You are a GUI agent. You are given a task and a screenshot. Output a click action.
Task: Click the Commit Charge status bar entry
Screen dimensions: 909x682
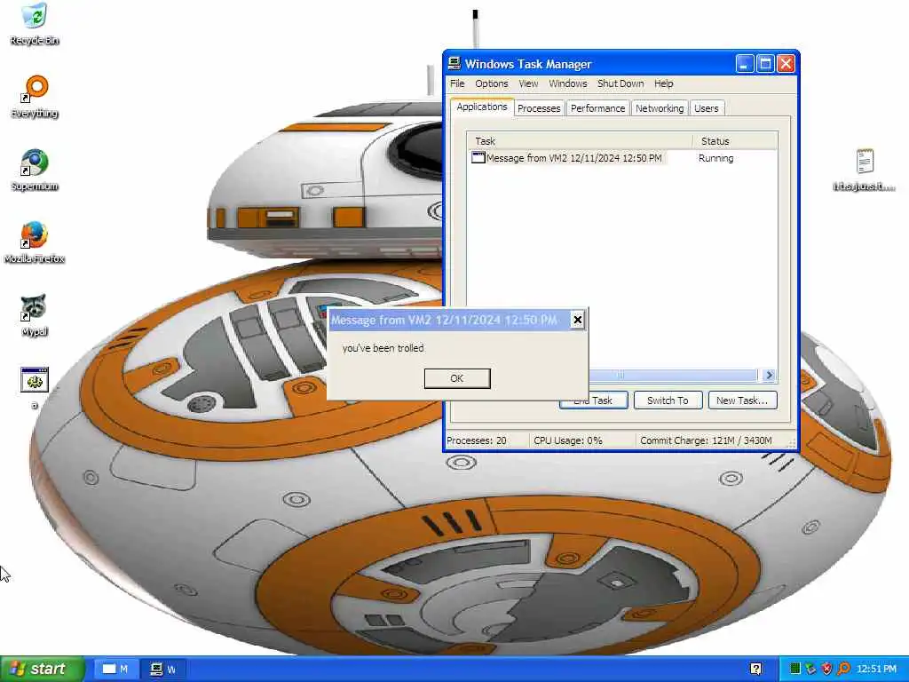click(706, 440)
